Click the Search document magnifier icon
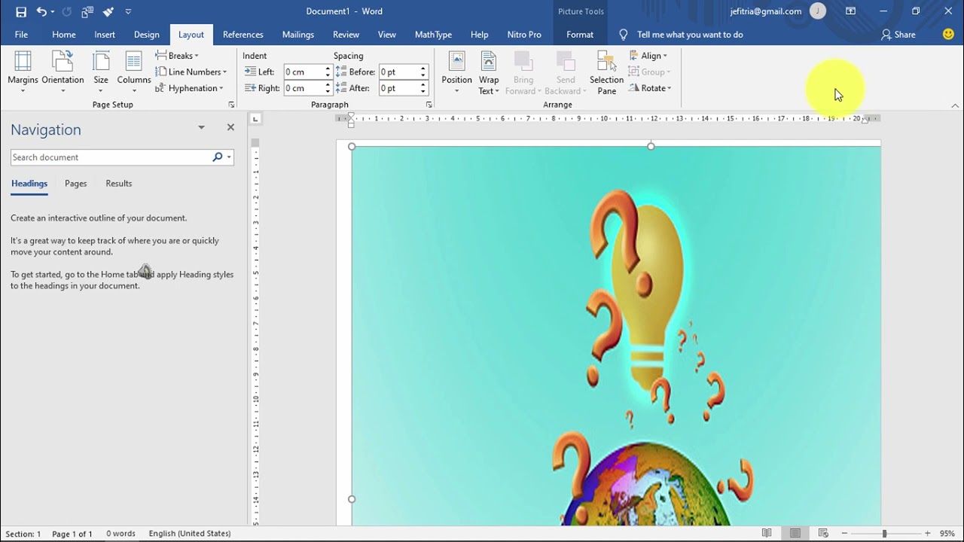964x542 pixels. (218, 157)
